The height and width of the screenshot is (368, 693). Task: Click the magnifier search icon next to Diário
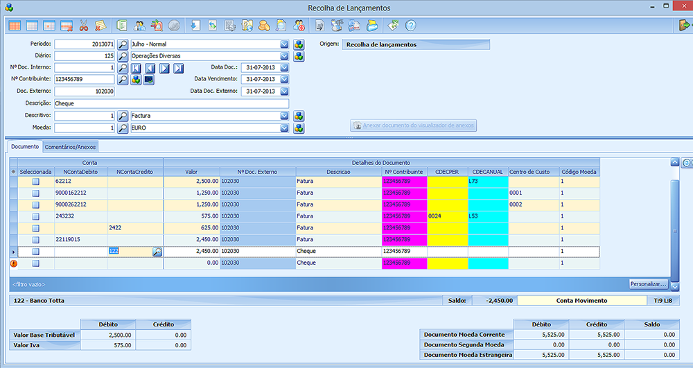point(123,56)
